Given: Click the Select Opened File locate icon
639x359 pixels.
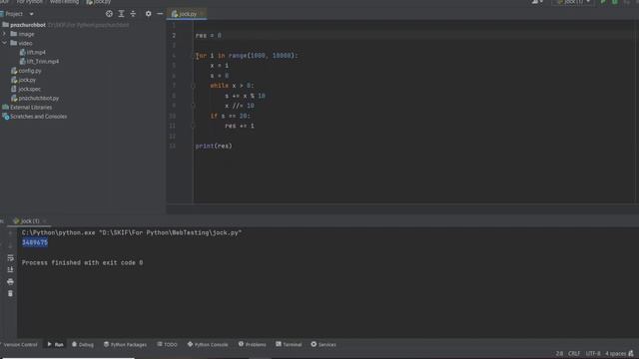Looking at the screenshot, I should [109, 14].
